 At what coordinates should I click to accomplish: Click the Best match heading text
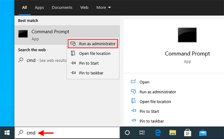28,20
